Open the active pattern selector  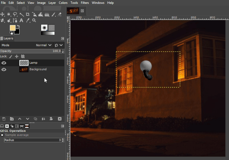click(52, 28)
